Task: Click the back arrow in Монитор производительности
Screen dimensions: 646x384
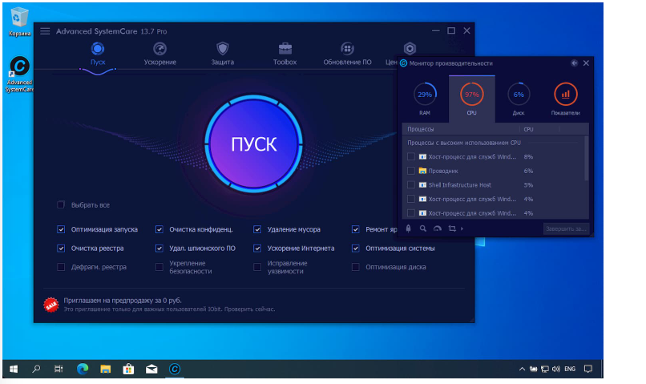Action: [575, 63]
